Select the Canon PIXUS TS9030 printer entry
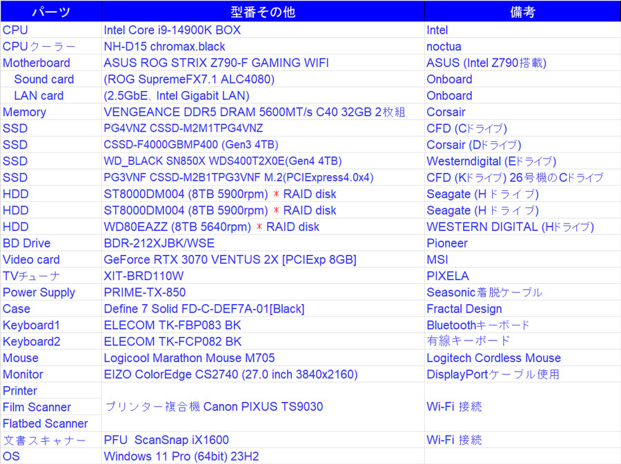Screen dimensions: 621x464 point(213,407)
